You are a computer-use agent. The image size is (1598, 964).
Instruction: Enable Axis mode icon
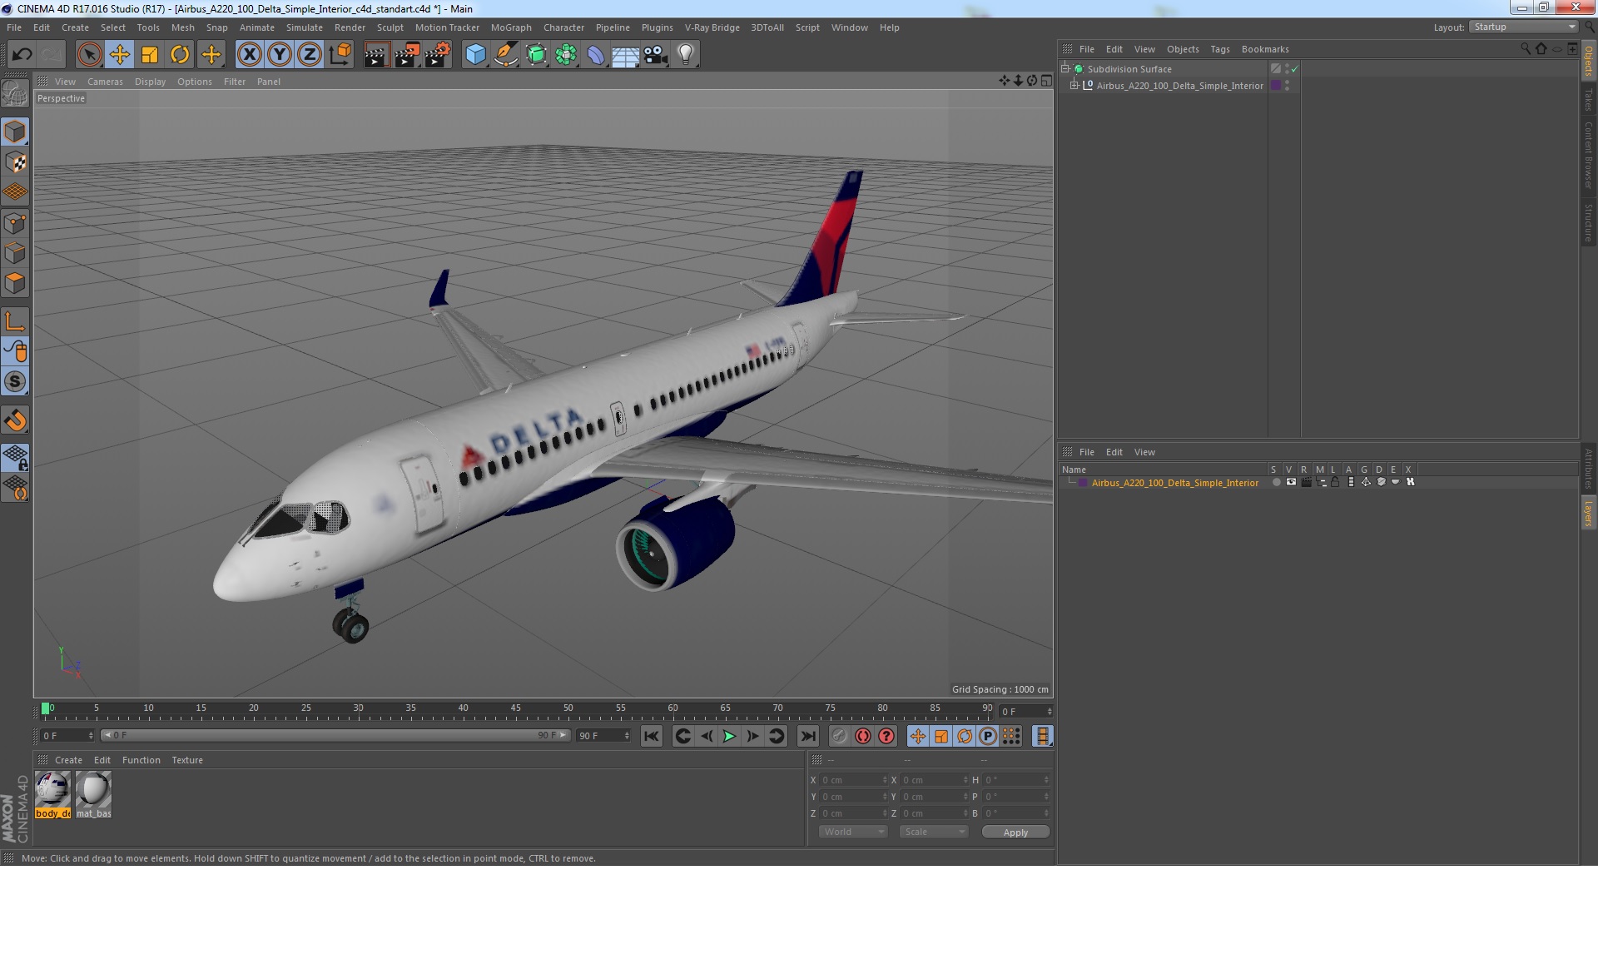point(15,321)
